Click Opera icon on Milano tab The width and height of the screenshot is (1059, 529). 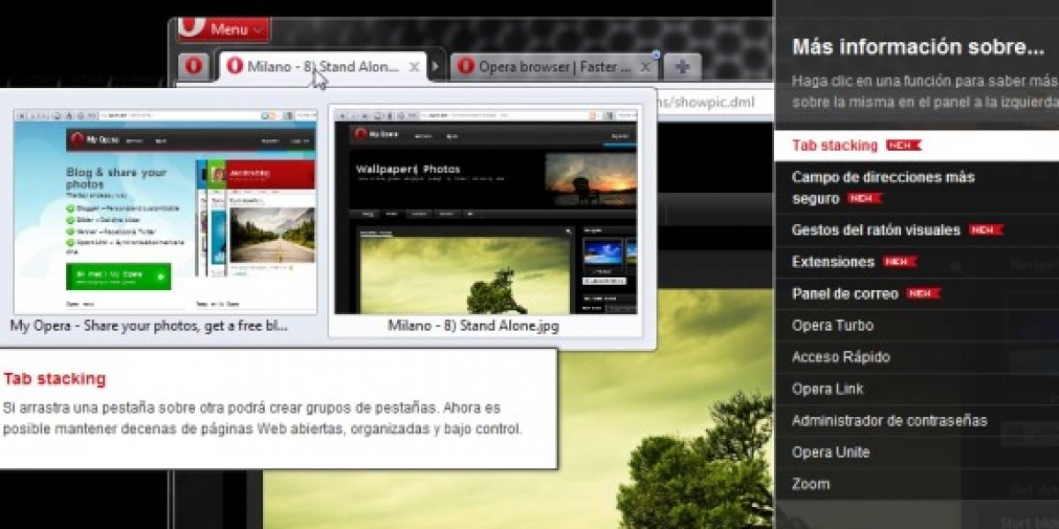235,66
